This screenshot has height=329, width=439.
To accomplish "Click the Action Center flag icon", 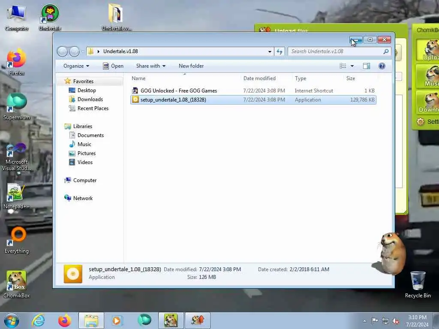I will 375,320.
